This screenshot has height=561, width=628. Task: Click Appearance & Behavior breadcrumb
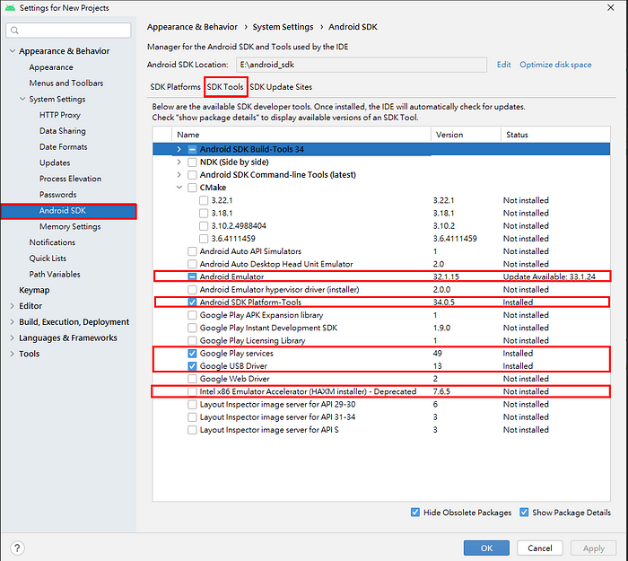point(192,27)
